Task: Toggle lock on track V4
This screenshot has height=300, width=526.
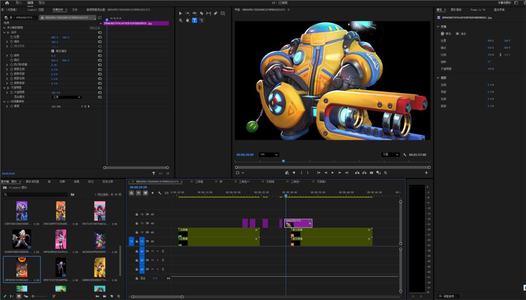Action: [137, 214]
